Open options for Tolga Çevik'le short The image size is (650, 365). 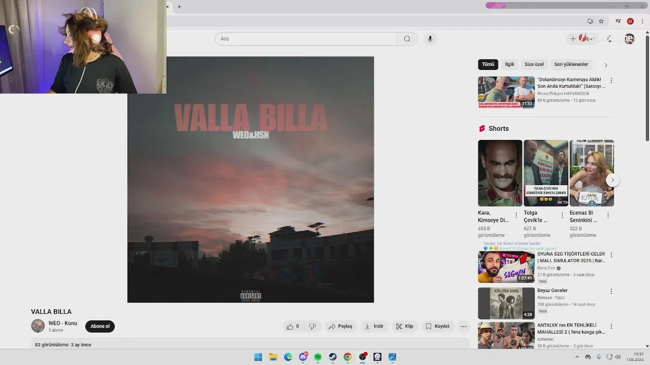[x=562, y=215]
